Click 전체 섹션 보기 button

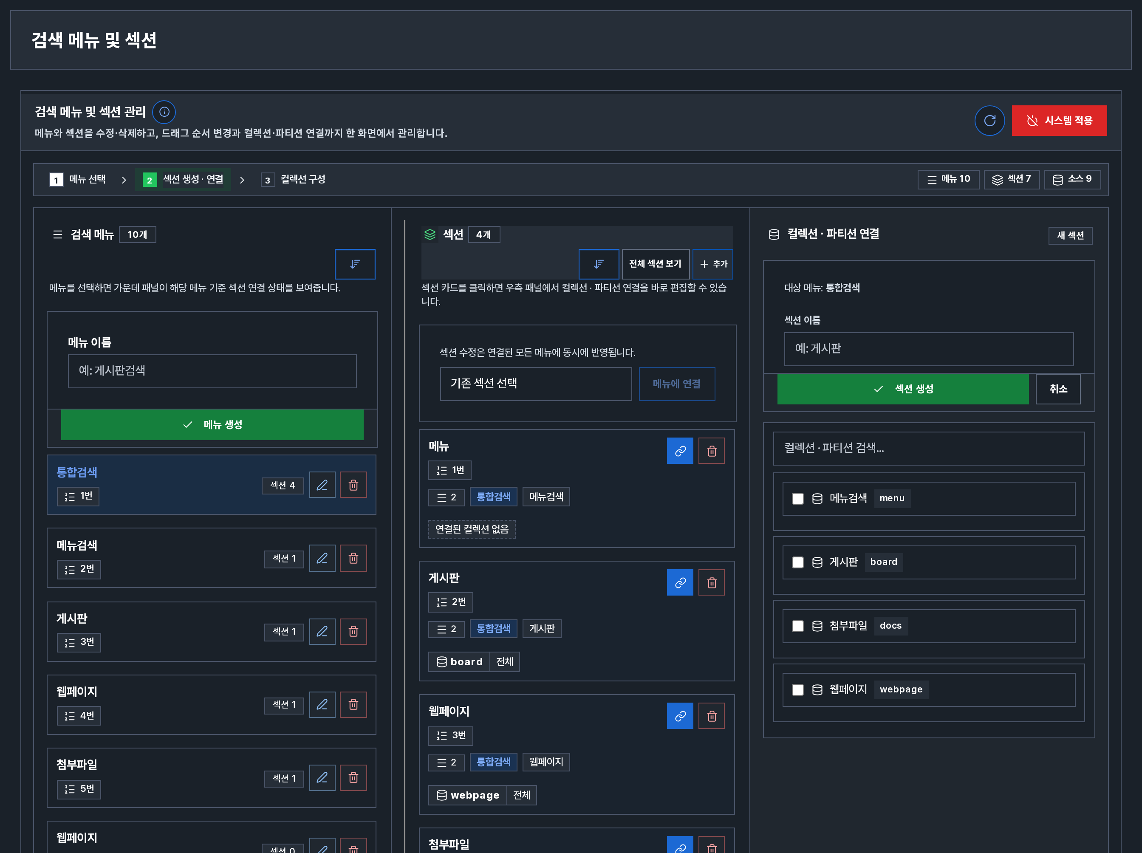pos(655,264)
